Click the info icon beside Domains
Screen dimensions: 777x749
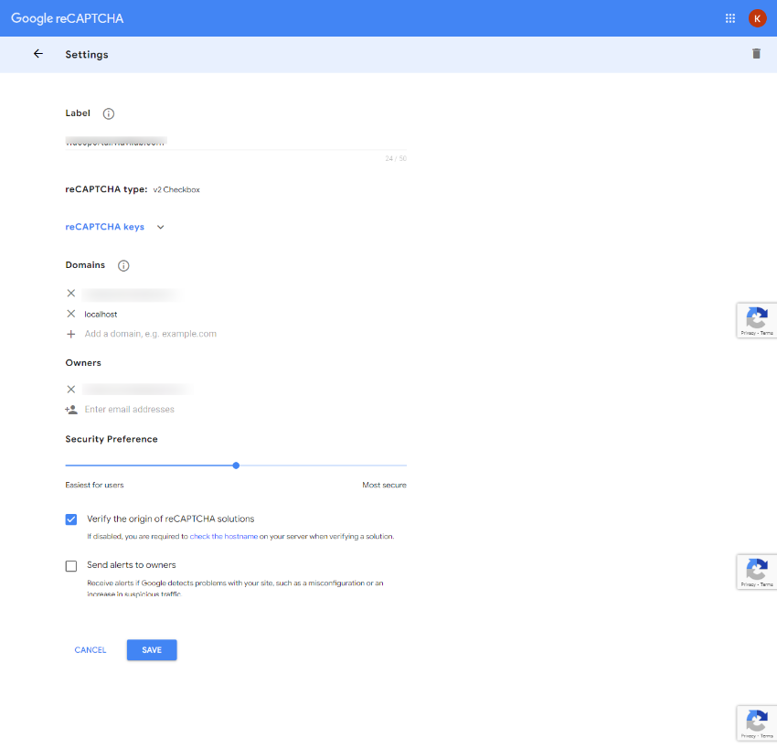(x=123, y=265)
